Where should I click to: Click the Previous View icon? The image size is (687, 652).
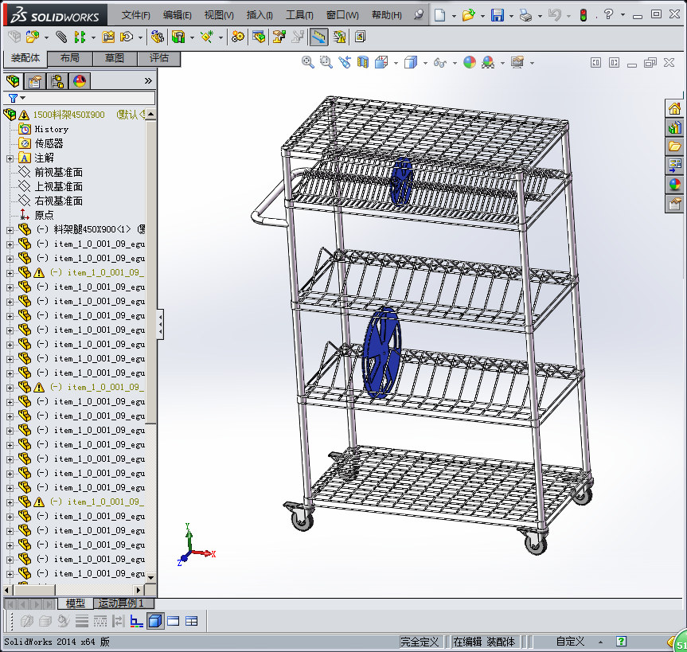pos(345,62)
